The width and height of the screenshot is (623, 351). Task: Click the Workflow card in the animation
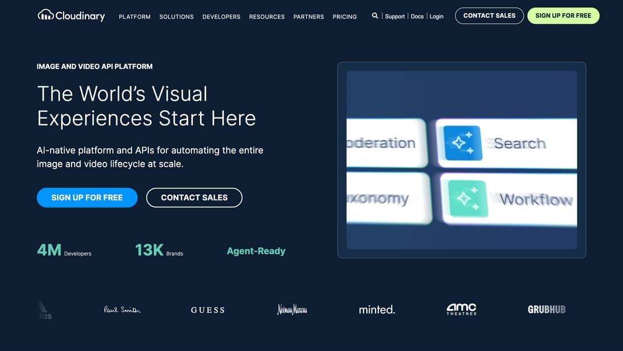[x=509, y=199]
